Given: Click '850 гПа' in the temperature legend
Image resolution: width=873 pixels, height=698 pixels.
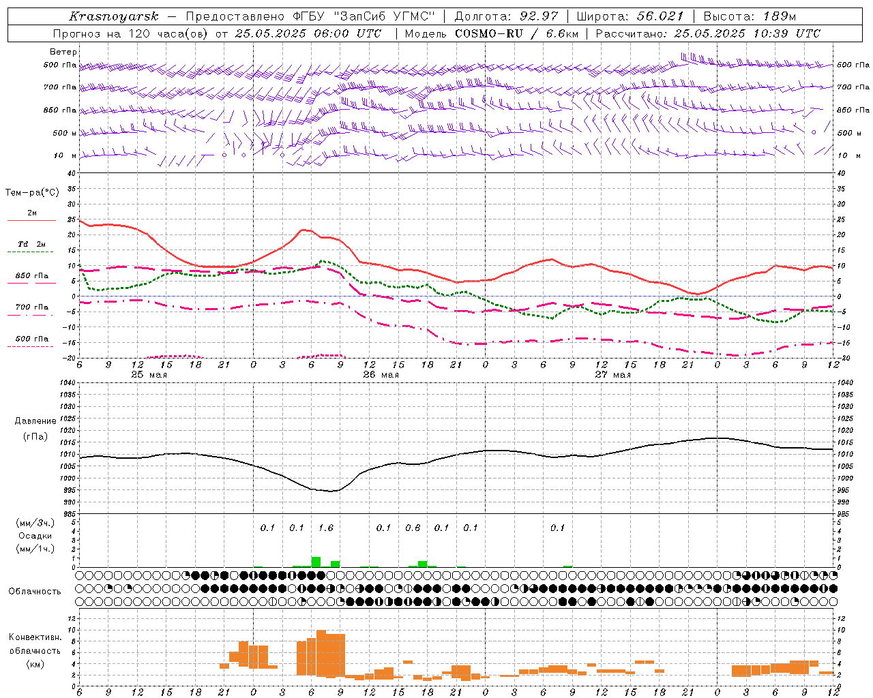Looking at the screenshot, I should point(32,276).
